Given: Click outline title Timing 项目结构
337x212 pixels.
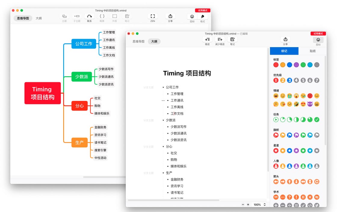Looking at the screenshot, I should (x=187, y=73).
